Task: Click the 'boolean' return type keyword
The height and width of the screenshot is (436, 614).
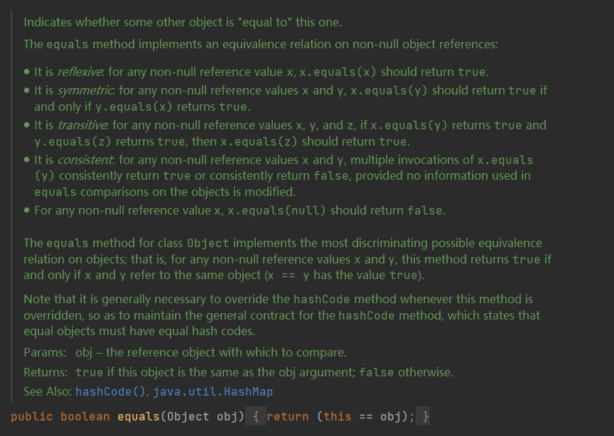Action: 85,416
